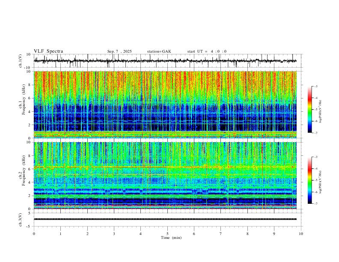Viewport: 339px width, 262px height.
Task: Click the ch.1 color scale 'log(PSD)' label
Action: coord(320,112)
